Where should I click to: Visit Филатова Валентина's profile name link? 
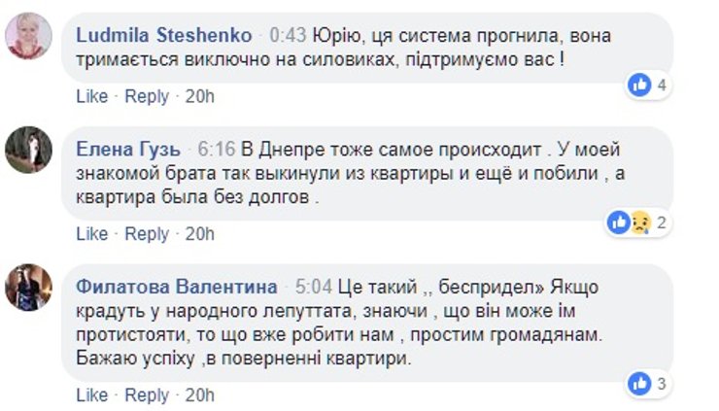(176, 288)
